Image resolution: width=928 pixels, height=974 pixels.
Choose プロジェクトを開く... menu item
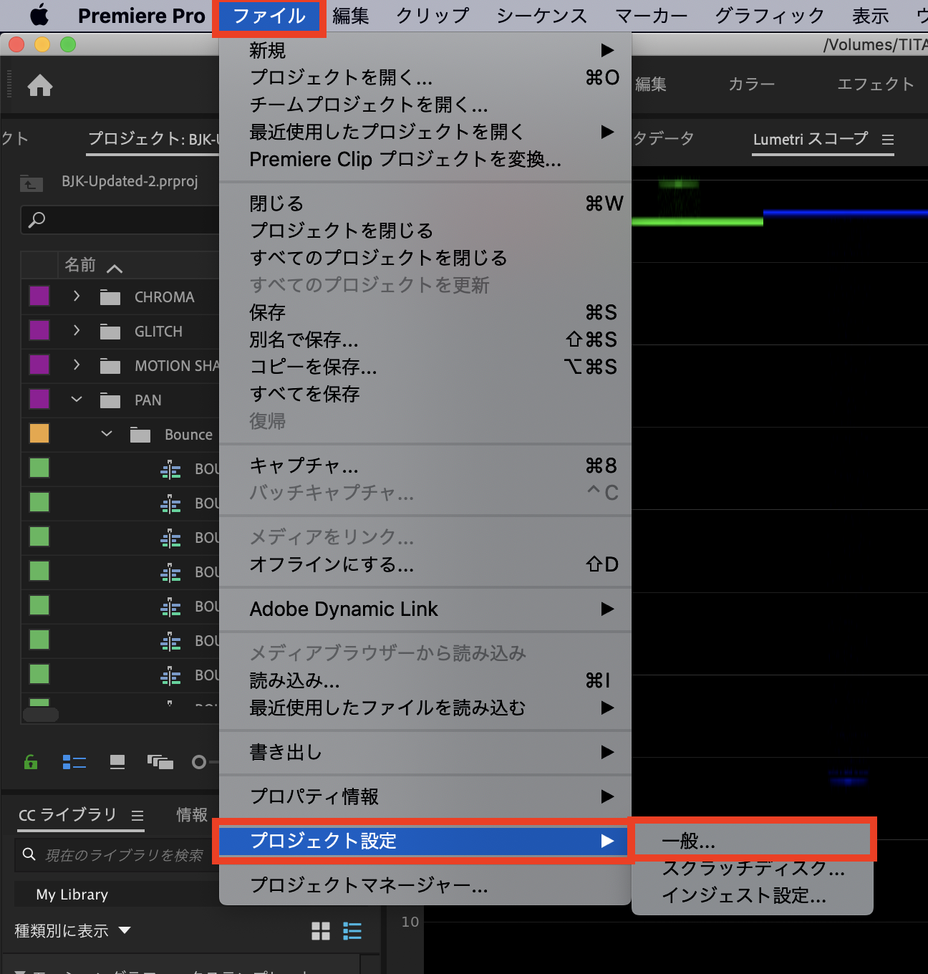click(x=425, y=77)
